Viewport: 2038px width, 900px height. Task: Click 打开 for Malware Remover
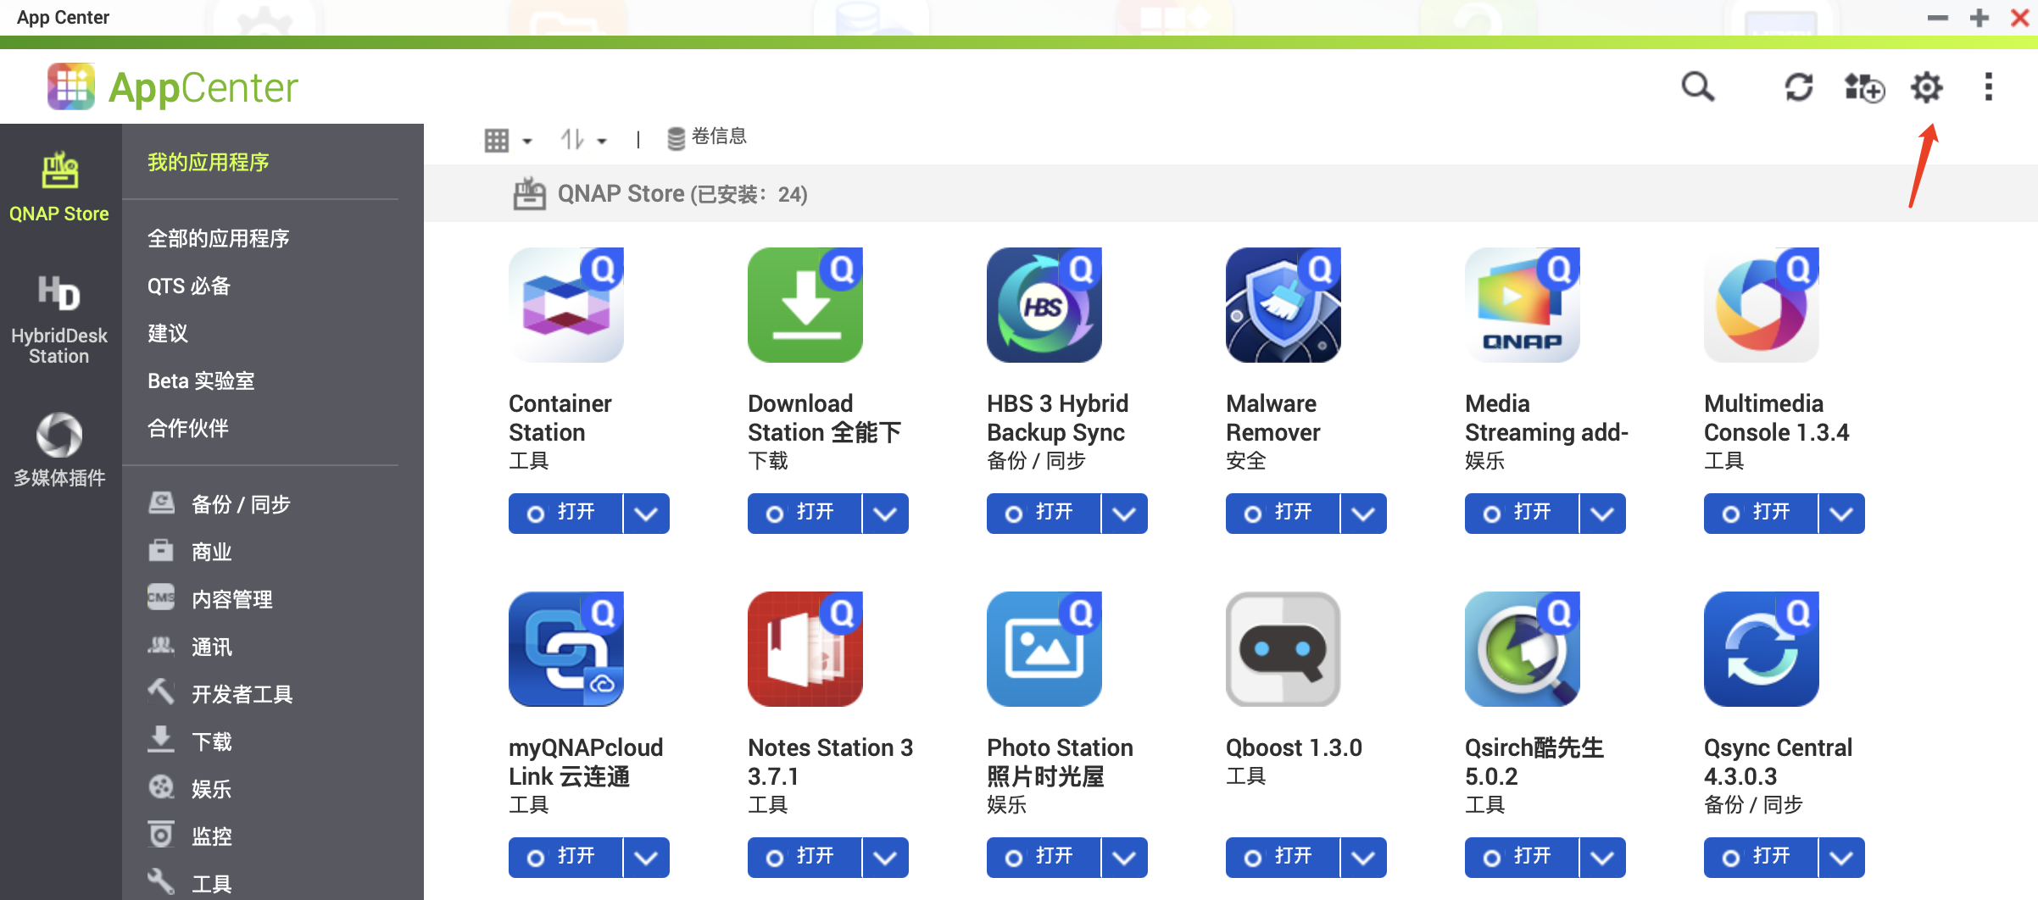click(x=1283, y=514)
